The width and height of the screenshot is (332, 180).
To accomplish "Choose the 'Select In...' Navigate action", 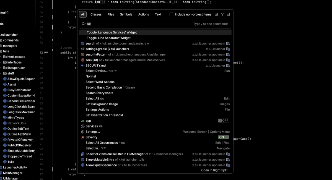I will pos(155,148).
